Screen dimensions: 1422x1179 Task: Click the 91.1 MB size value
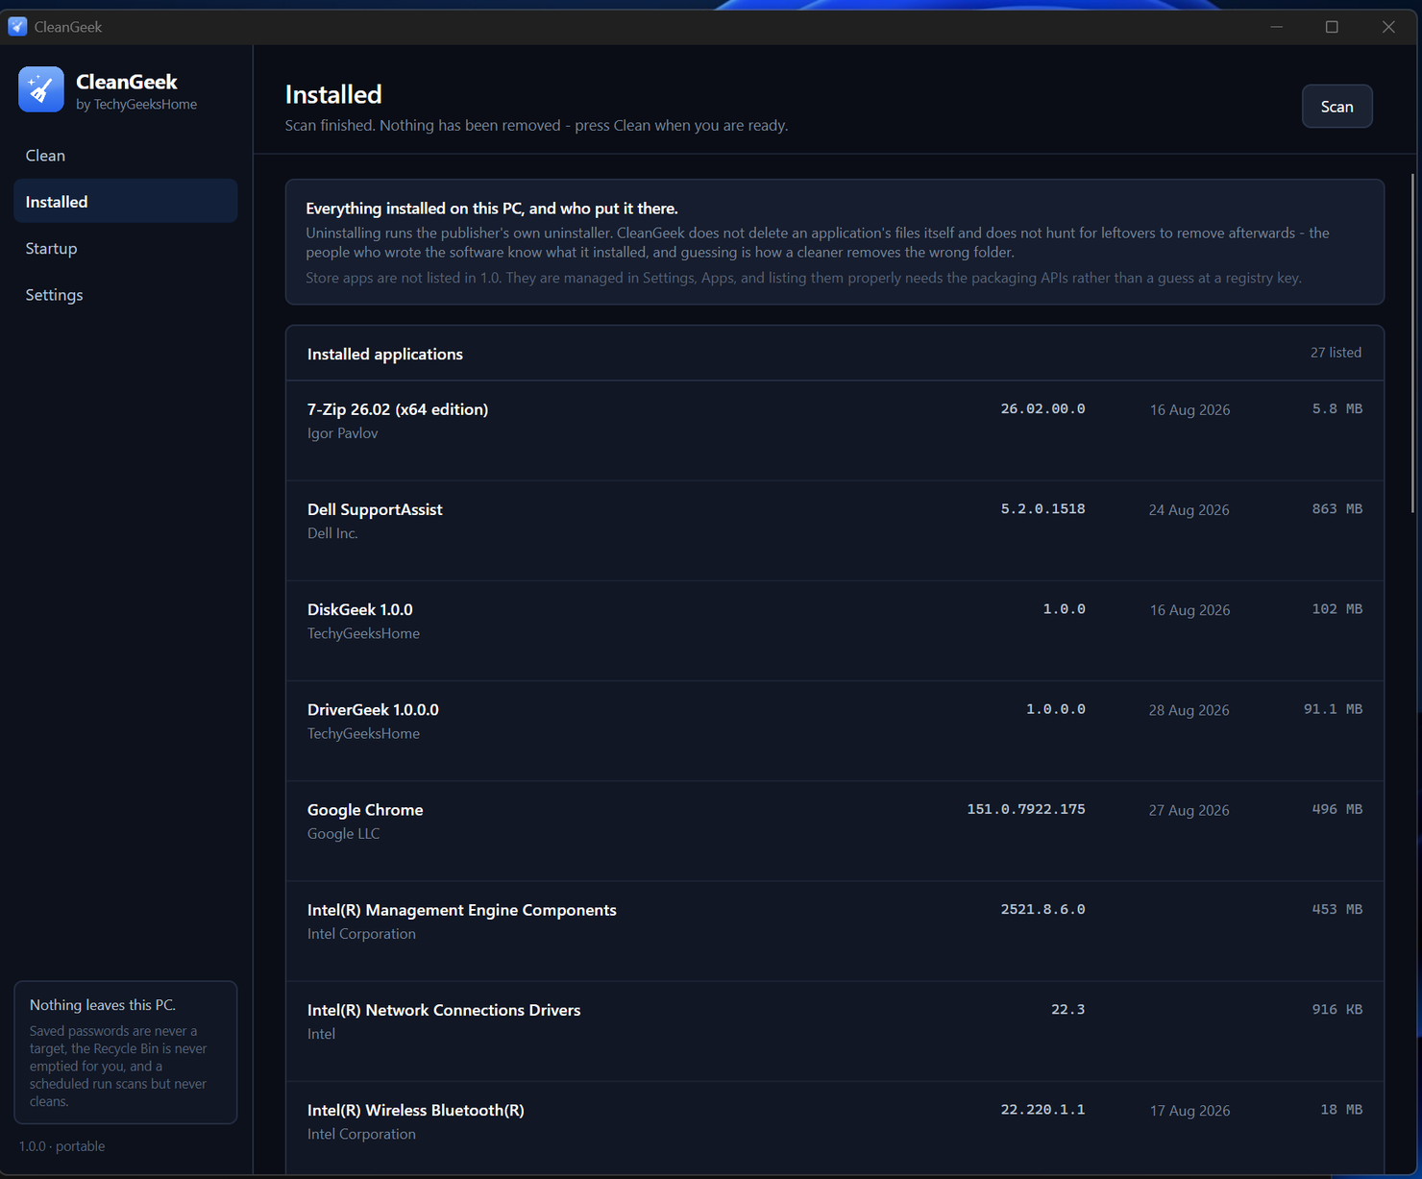tap(1334, 709)
